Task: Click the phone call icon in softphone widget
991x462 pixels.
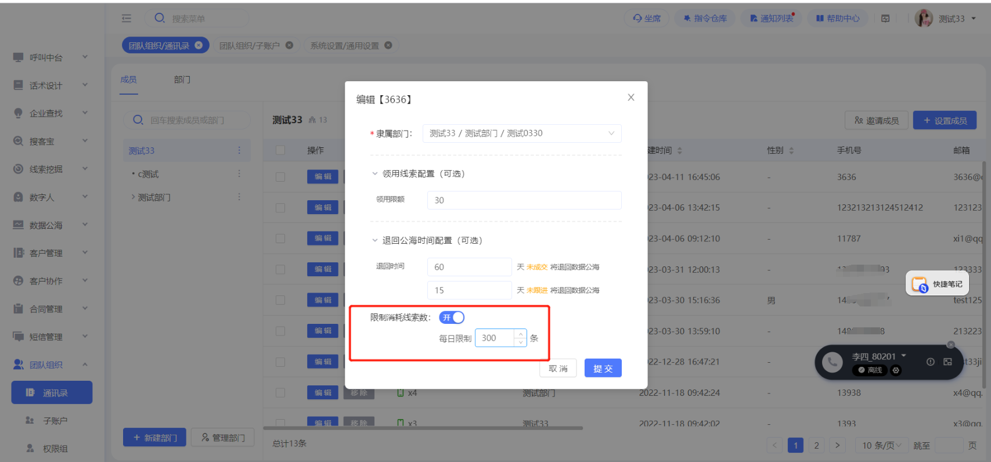Action: click(832, 362)
